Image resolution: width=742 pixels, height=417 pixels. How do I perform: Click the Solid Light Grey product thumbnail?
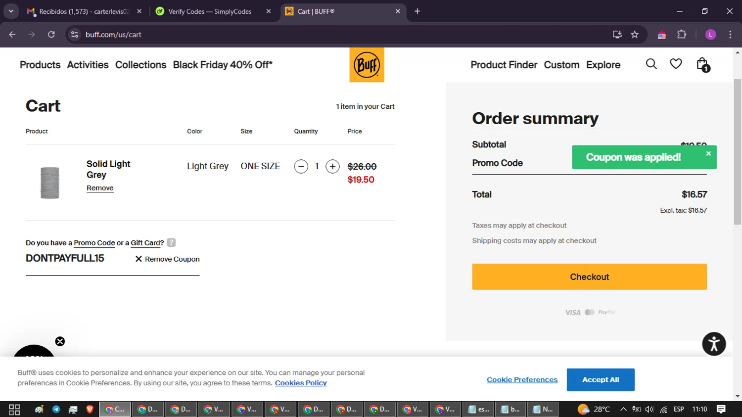click(x=50, y=183)
